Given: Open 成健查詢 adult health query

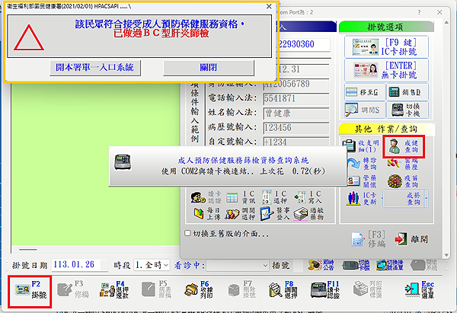Looking at the screenshot, I should pyautogui.click(x=403, y=145).
